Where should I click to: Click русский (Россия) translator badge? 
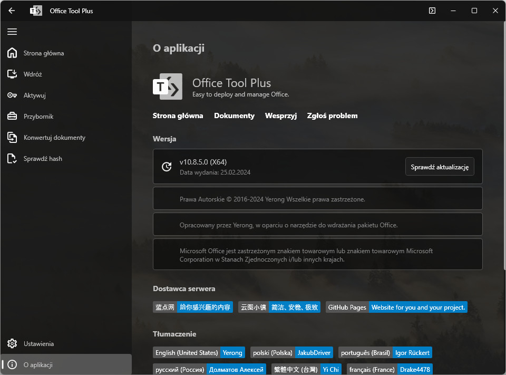click(209, 369)
